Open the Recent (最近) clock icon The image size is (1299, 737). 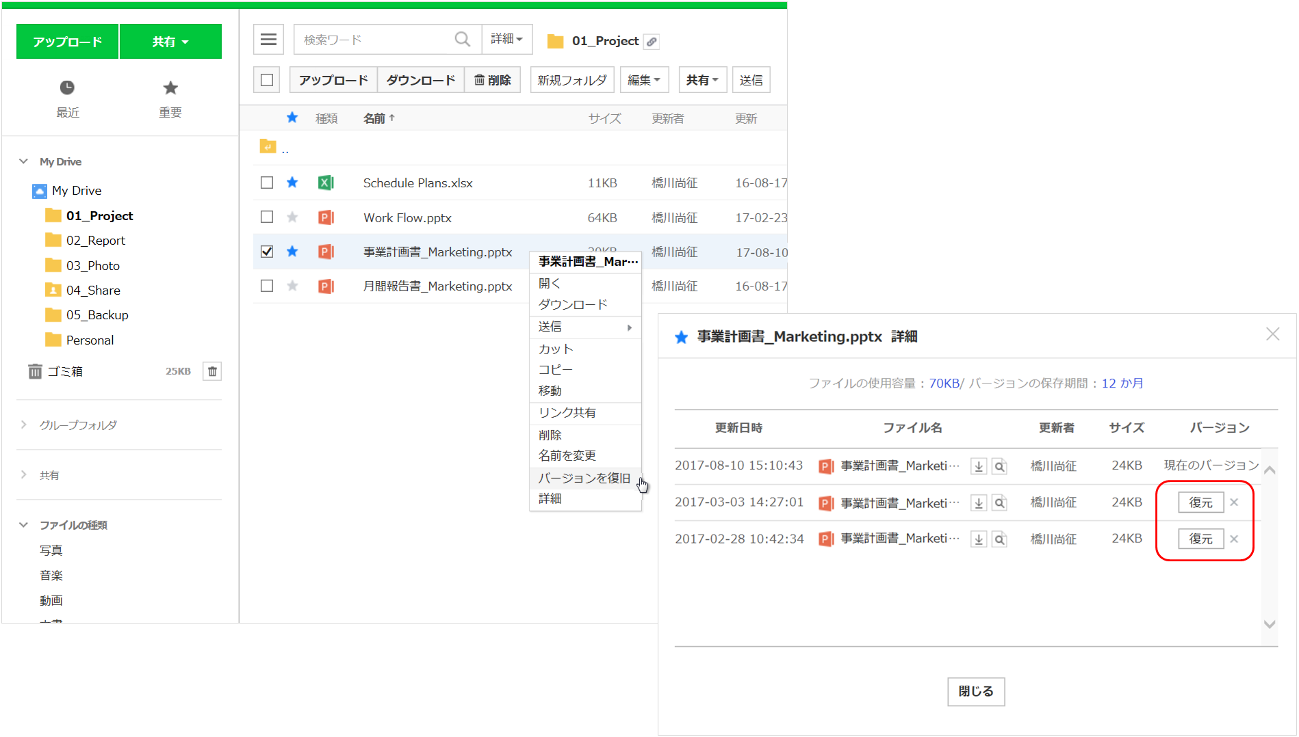pyautogui.click(x=67, y=88)
